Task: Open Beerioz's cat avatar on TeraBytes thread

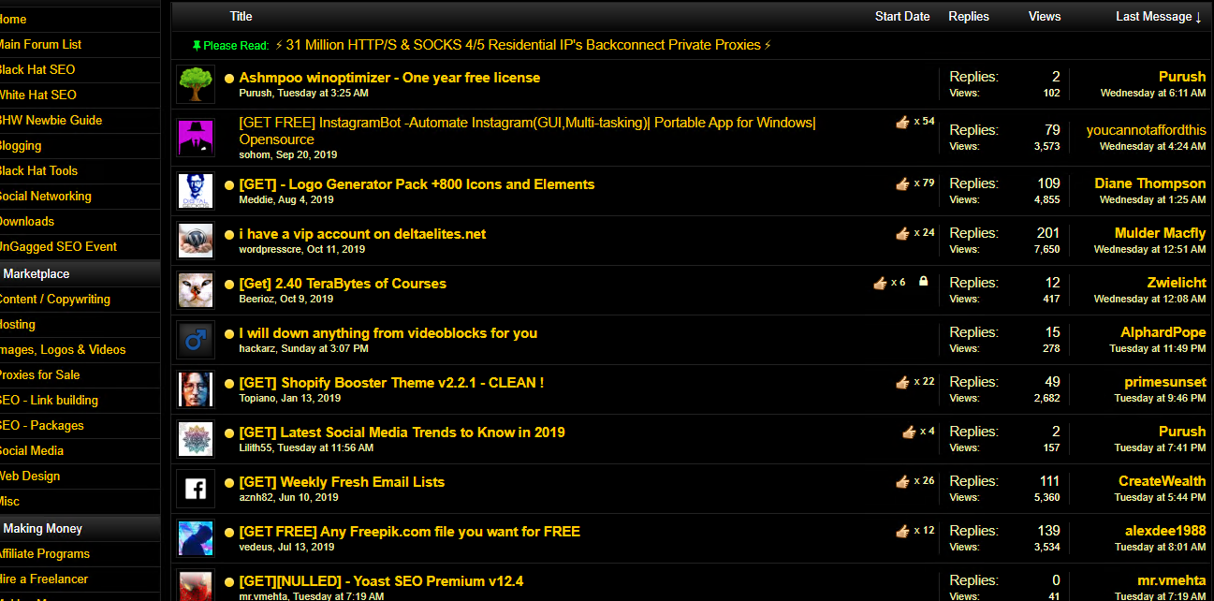Action: pyautogui.click(x=196, y=290)
